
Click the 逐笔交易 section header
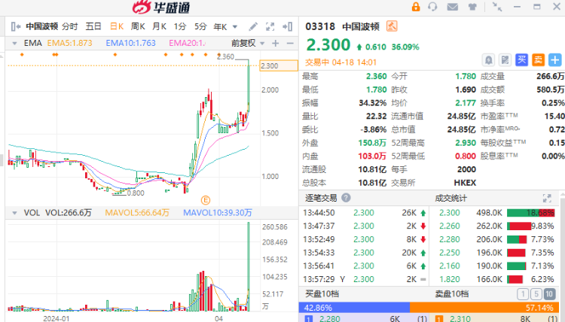(x=321, y=198)
